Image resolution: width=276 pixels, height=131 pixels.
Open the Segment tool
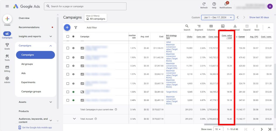pos(199,28)
